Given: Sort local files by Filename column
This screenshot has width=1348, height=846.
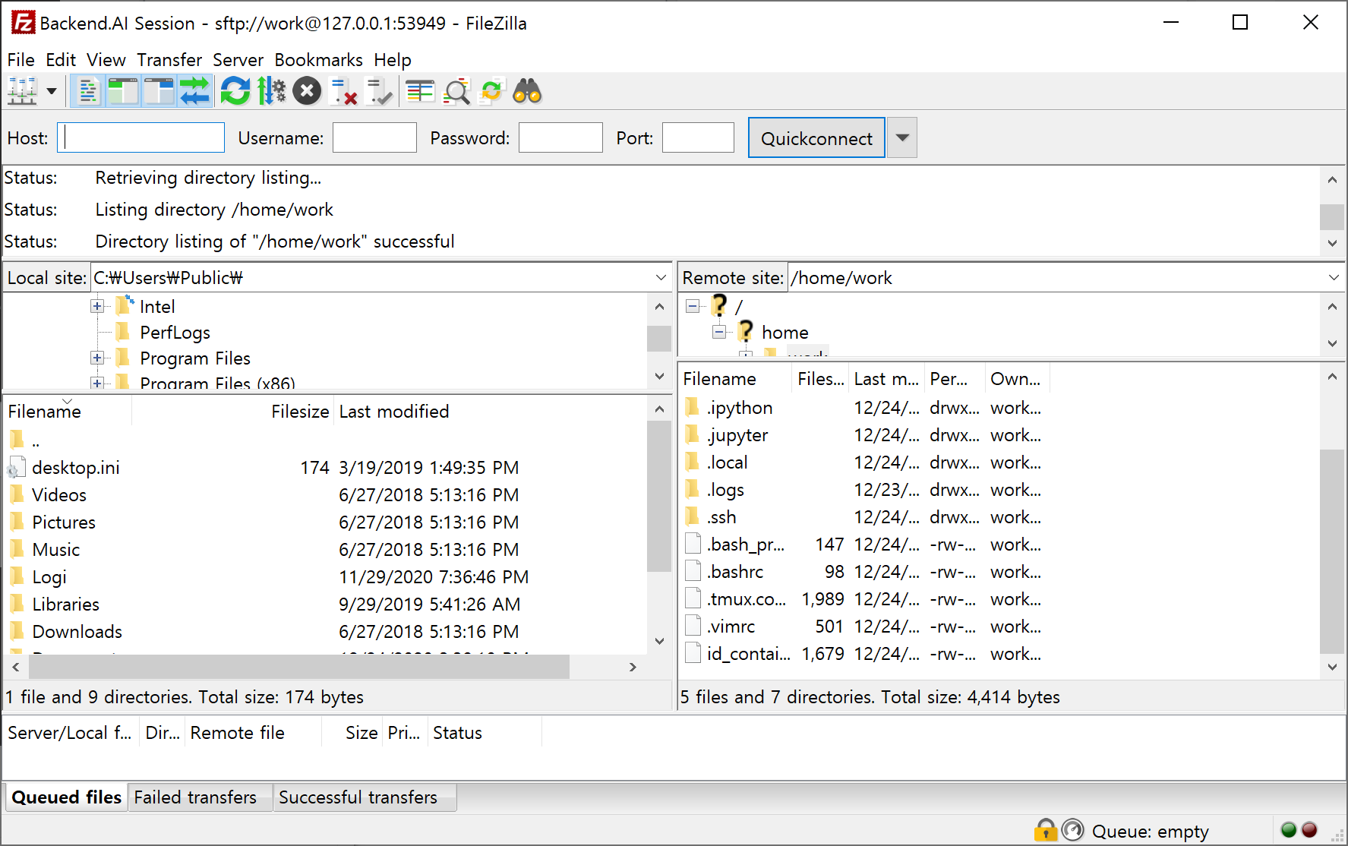Looking at the screenshot, I should (68, 412).
